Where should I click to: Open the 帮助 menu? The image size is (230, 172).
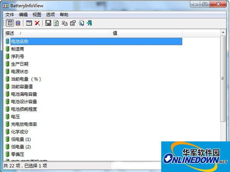click(64, 15)
